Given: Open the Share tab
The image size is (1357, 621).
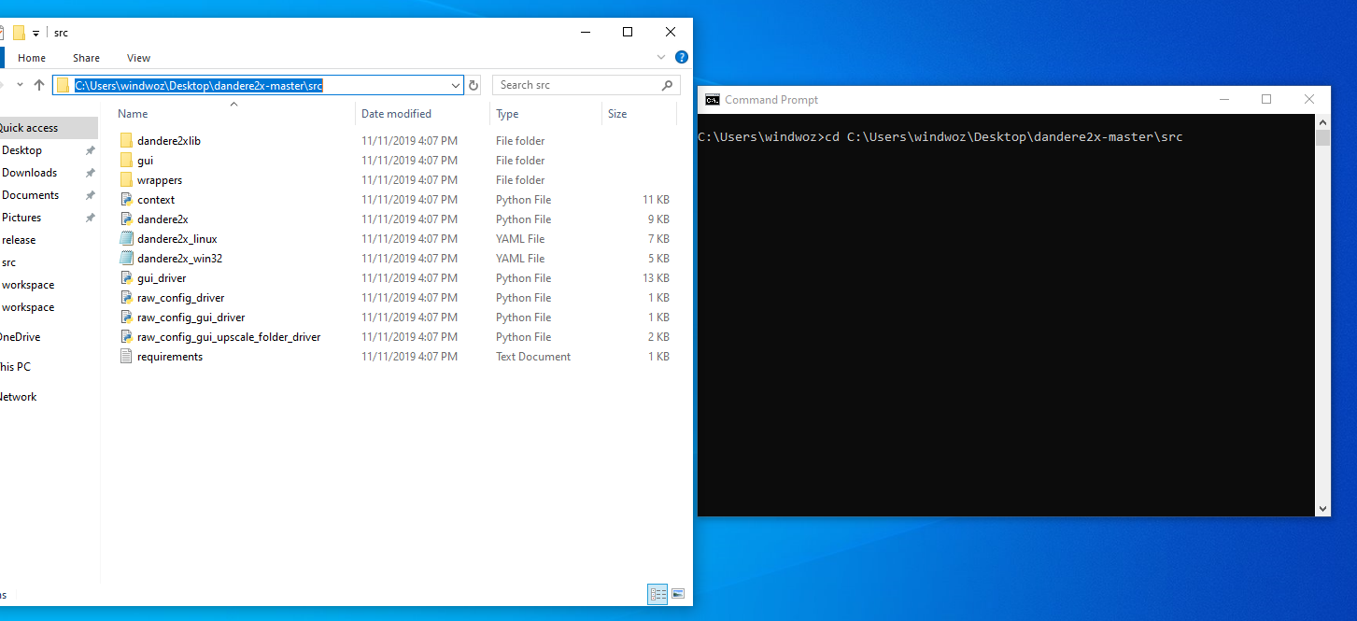Looking at the screenshot, I should 86,57.
